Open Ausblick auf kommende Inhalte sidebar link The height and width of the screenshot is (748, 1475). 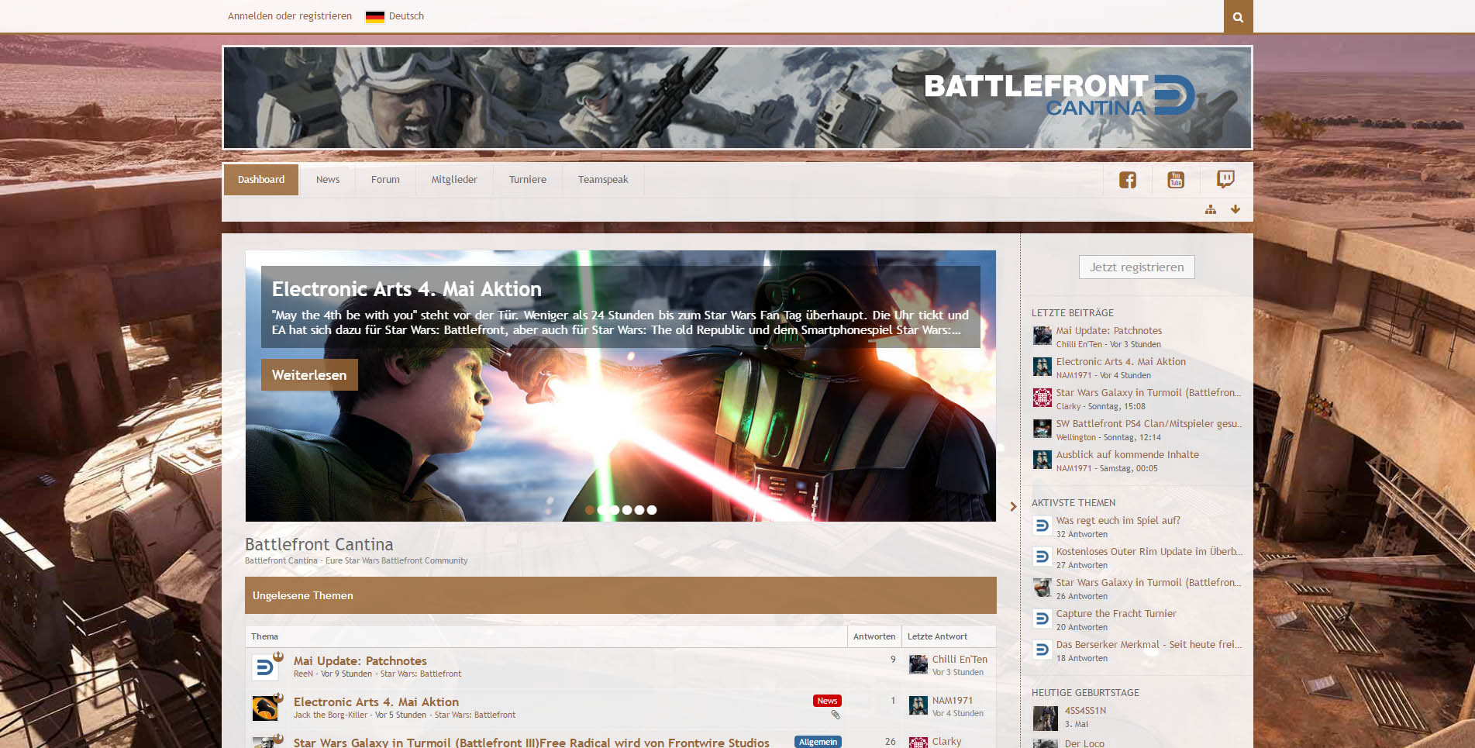[1128, 455]
